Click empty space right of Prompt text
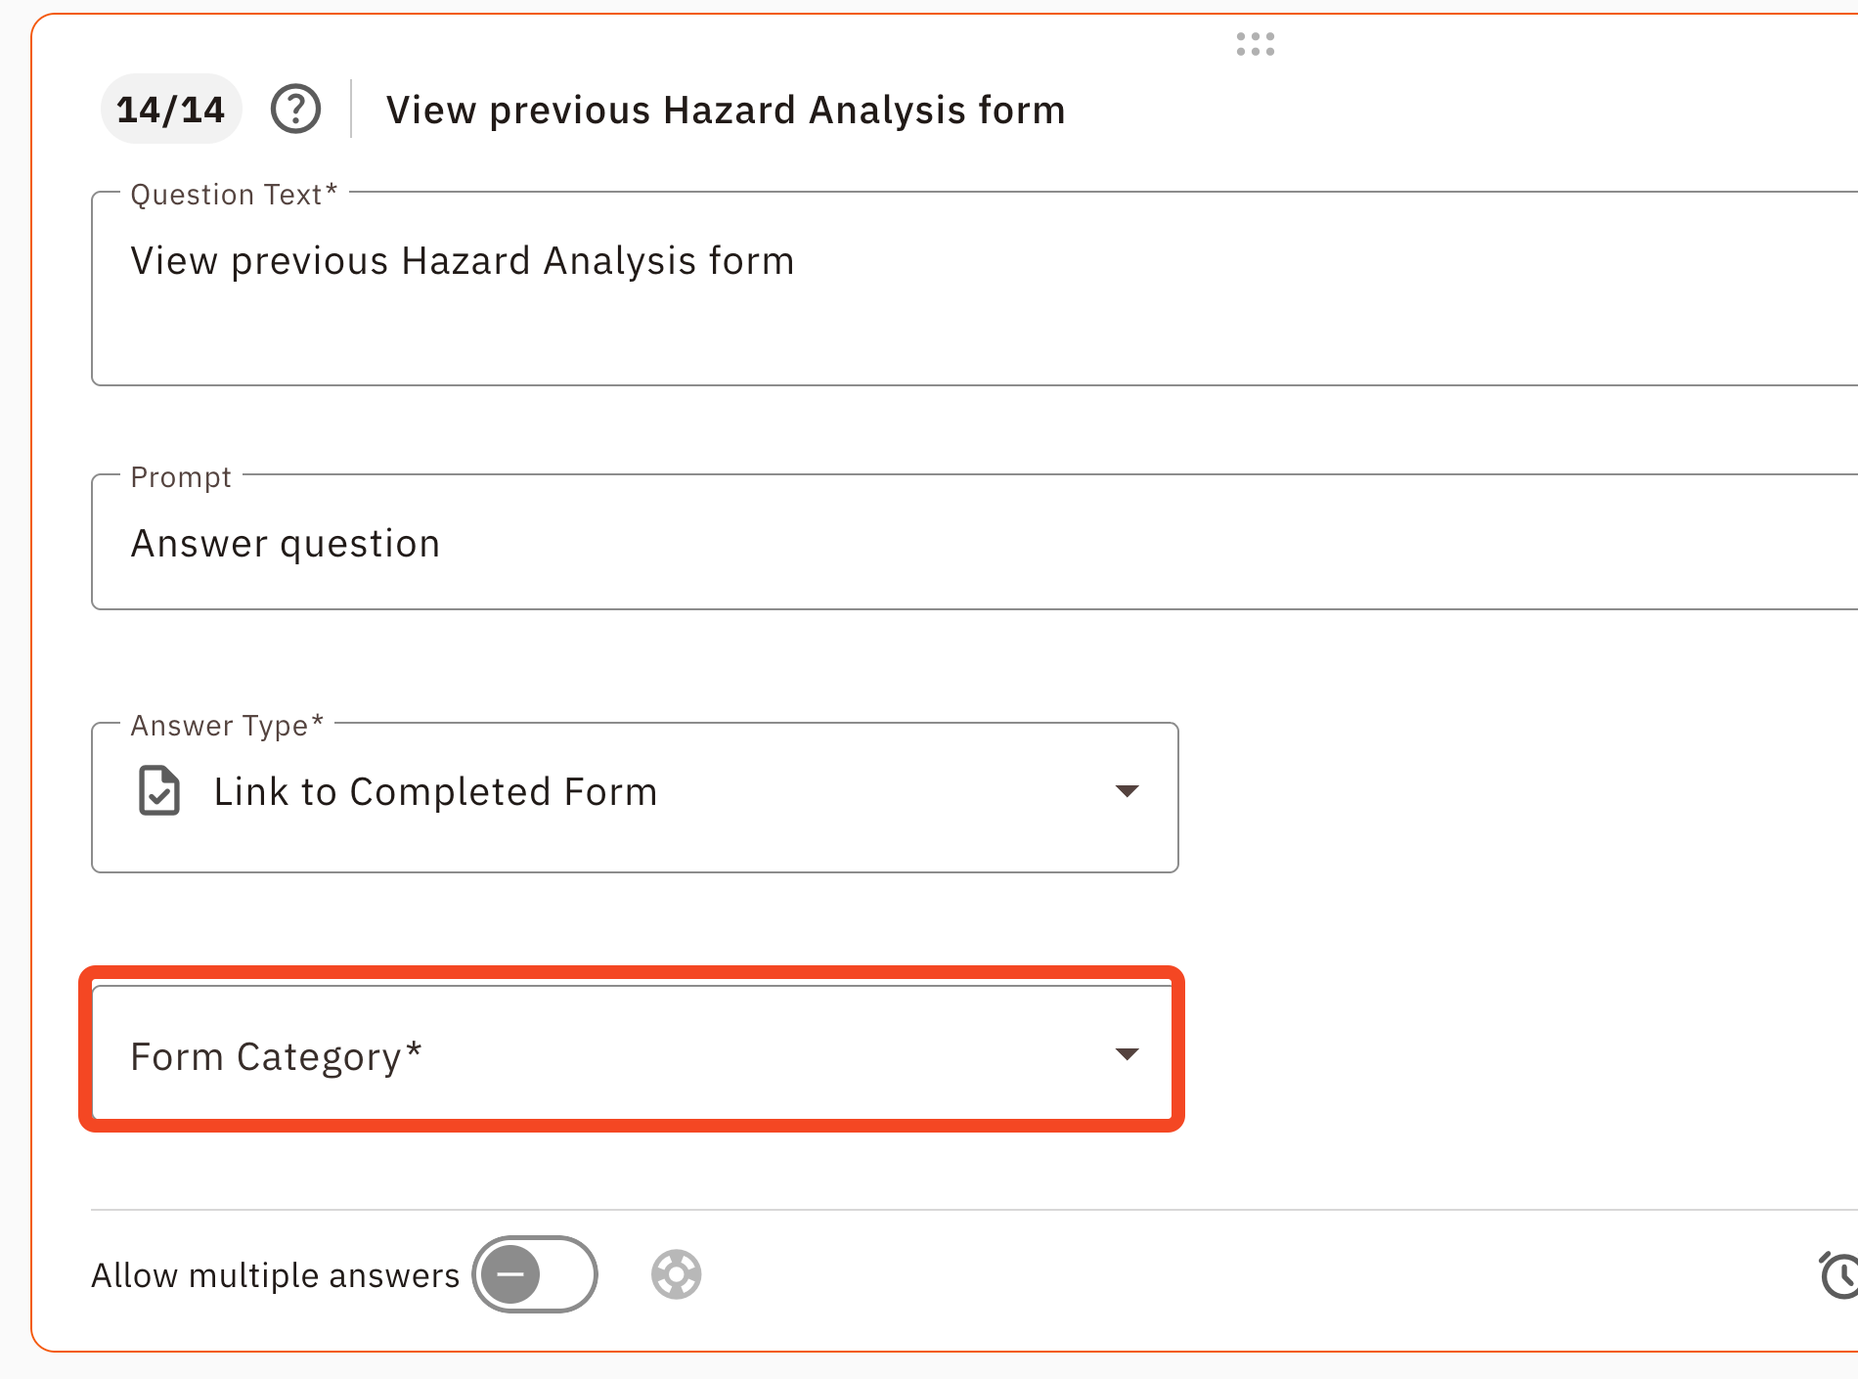This screenshot has height=1379, width=1858. (x=1076, y=544)
